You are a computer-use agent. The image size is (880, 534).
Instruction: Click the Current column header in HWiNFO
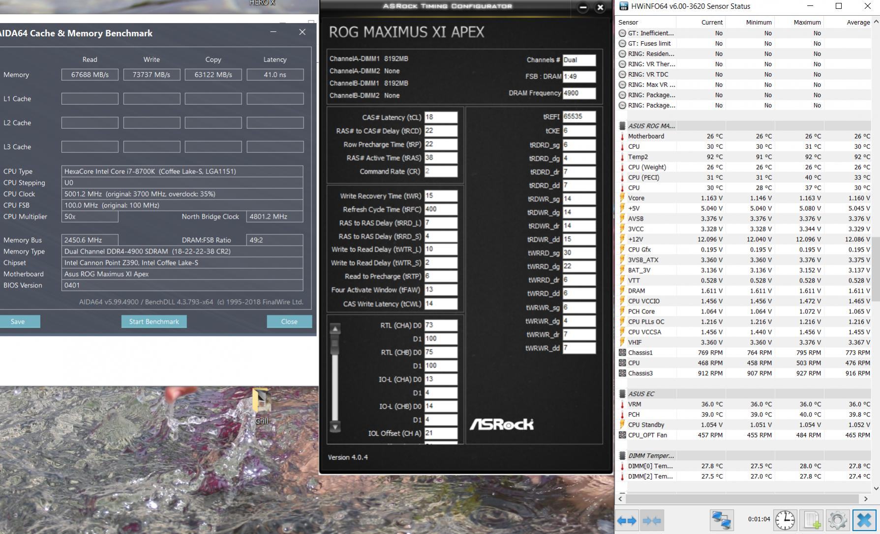pos(700,22)
